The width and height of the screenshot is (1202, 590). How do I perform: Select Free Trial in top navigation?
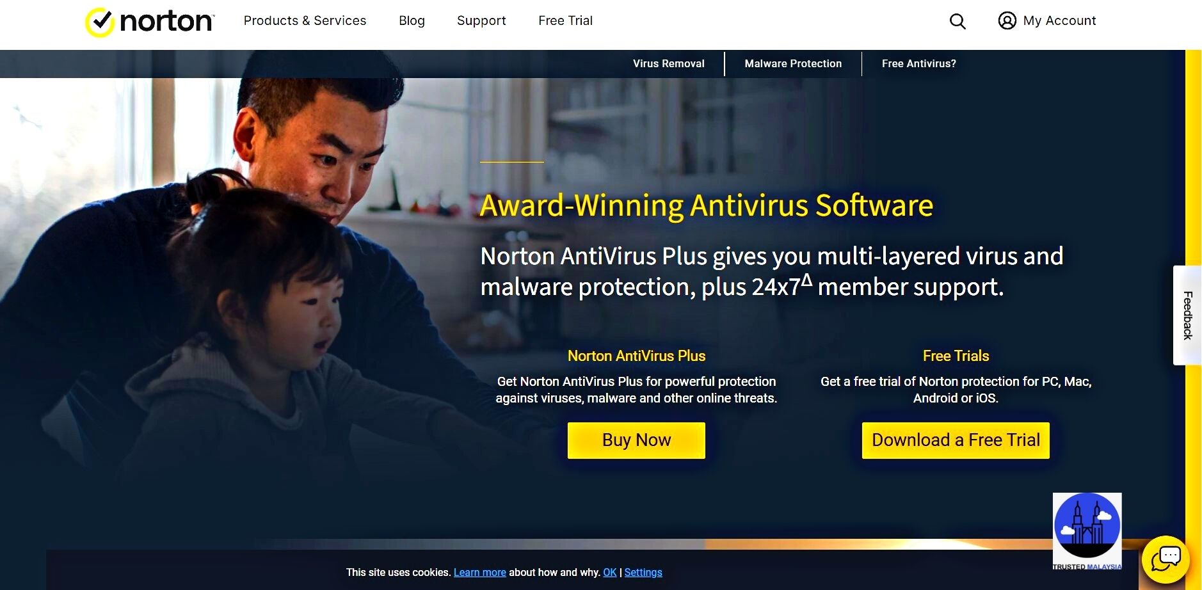coord(565,20)
